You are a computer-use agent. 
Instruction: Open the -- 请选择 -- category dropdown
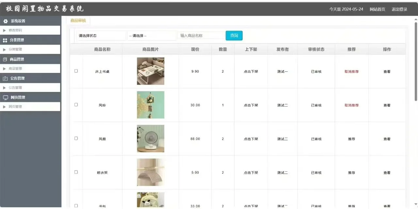pos(151,35)
